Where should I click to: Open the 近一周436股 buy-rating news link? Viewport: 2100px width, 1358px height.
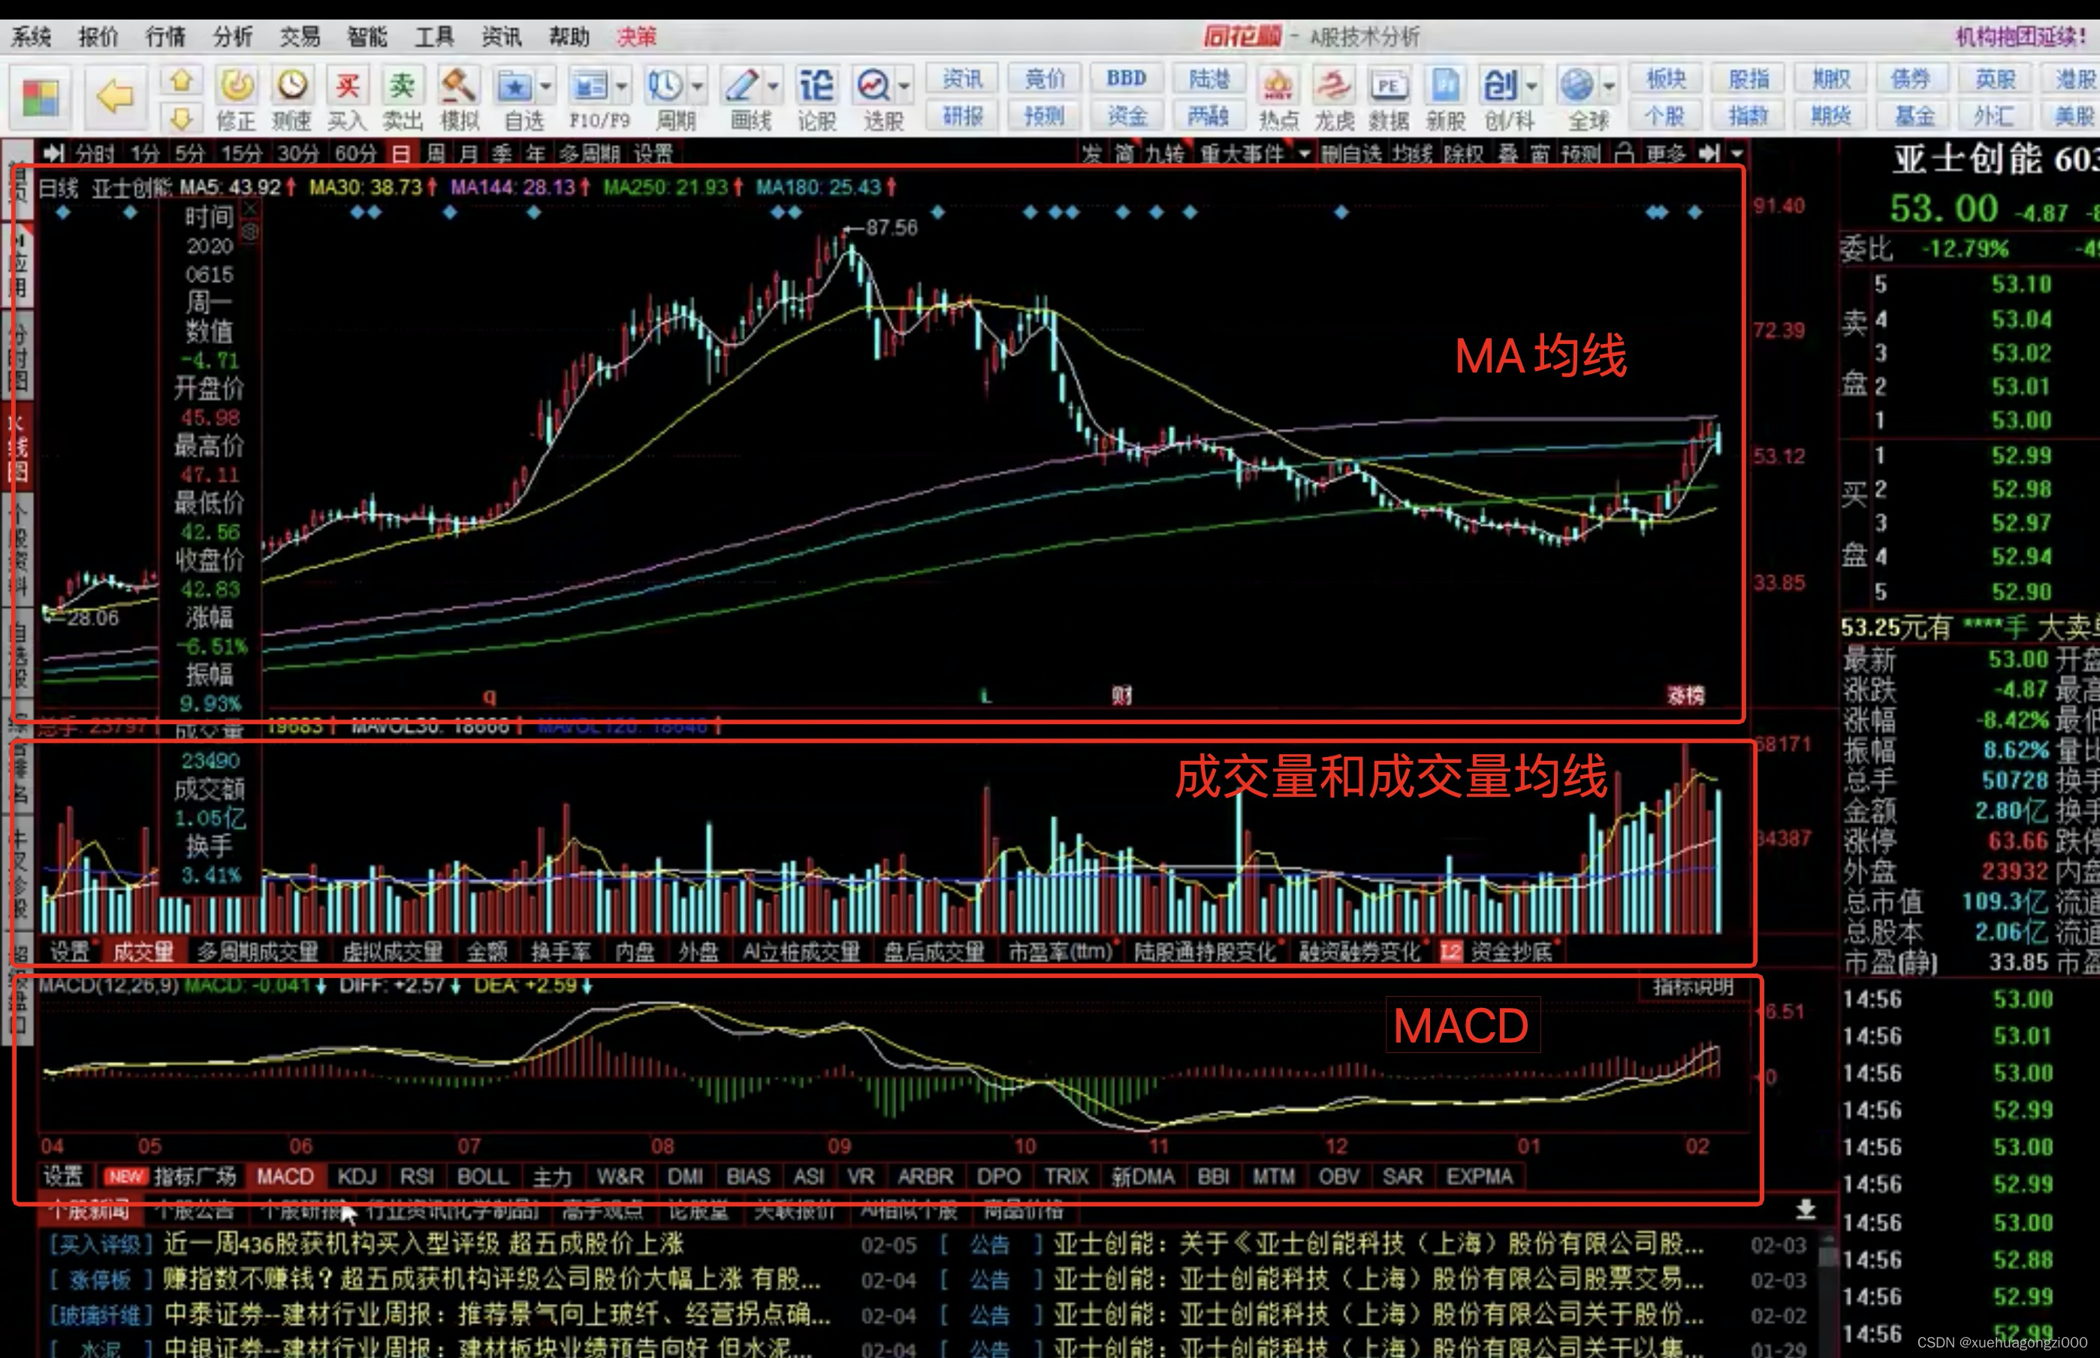coord(423,1245)
